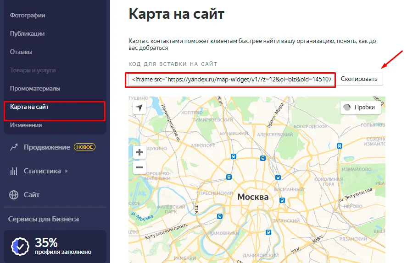
Task: Expand the Статистика submenu arrow
Action: 67,171
